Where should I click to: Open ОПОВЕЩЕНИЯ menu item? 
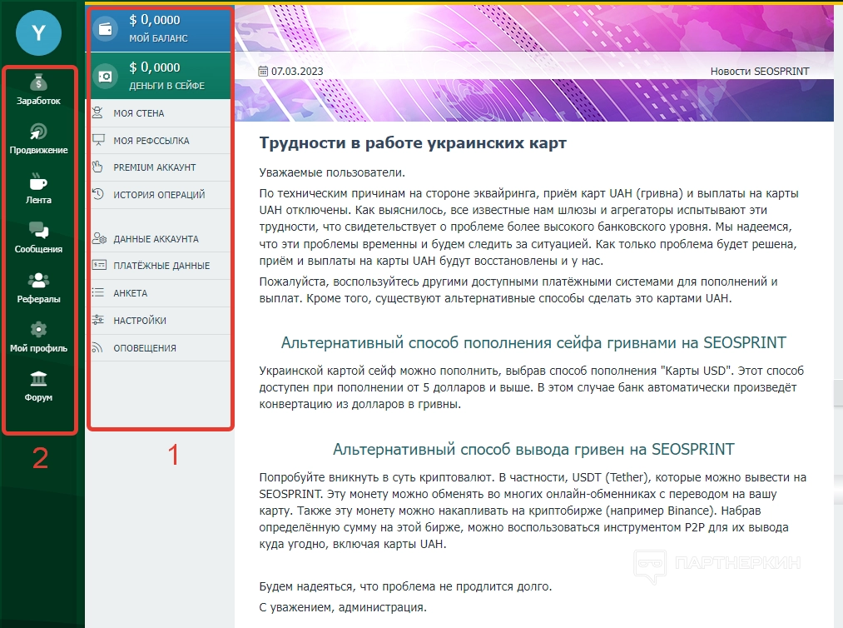[161, 348]
